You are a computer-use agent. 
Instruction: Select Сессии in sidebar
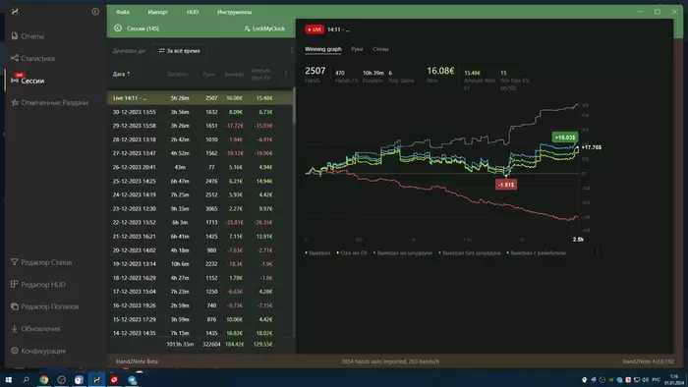point(28,81)
